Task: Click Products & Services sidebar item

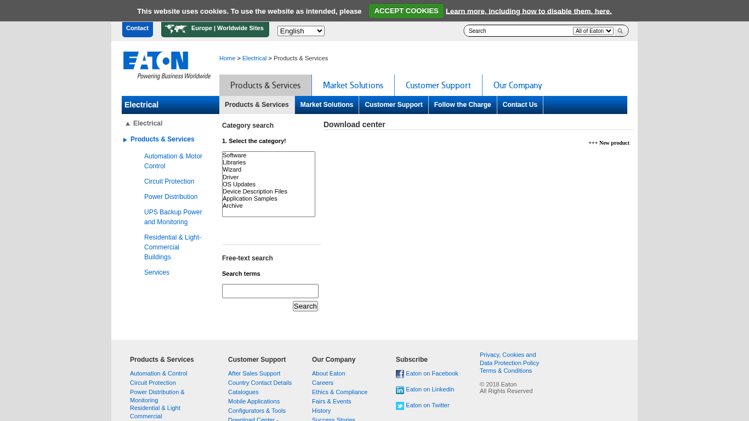Action: coord(162,139)
